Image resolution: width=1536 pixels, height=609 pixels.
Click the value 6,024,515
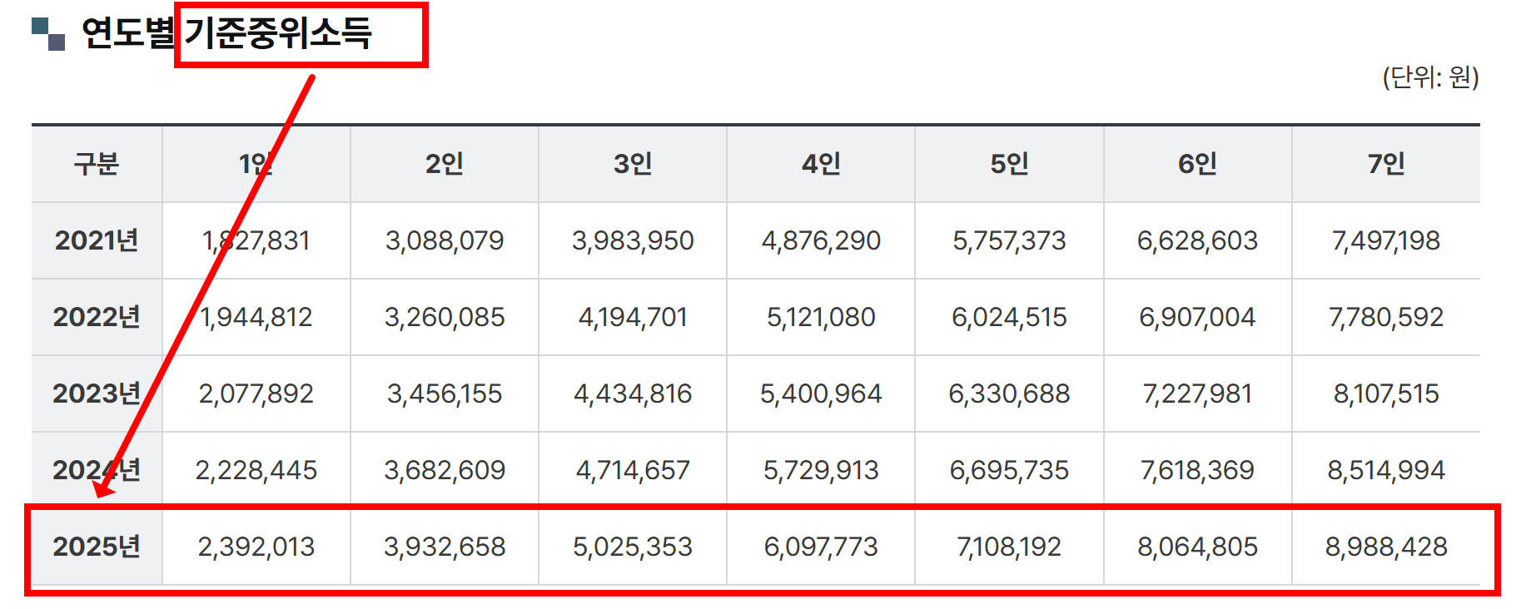[x=1009, y=317]
